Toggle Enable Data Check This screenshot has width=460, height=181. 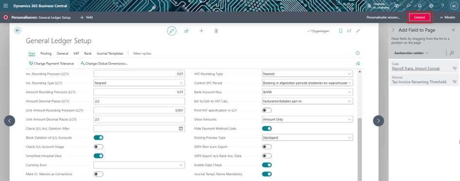(267, 165)
